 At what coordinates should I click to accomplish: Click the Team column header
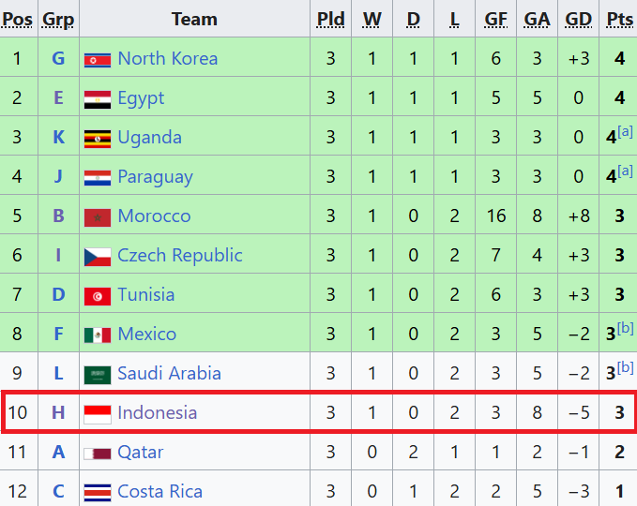point(194,19)
